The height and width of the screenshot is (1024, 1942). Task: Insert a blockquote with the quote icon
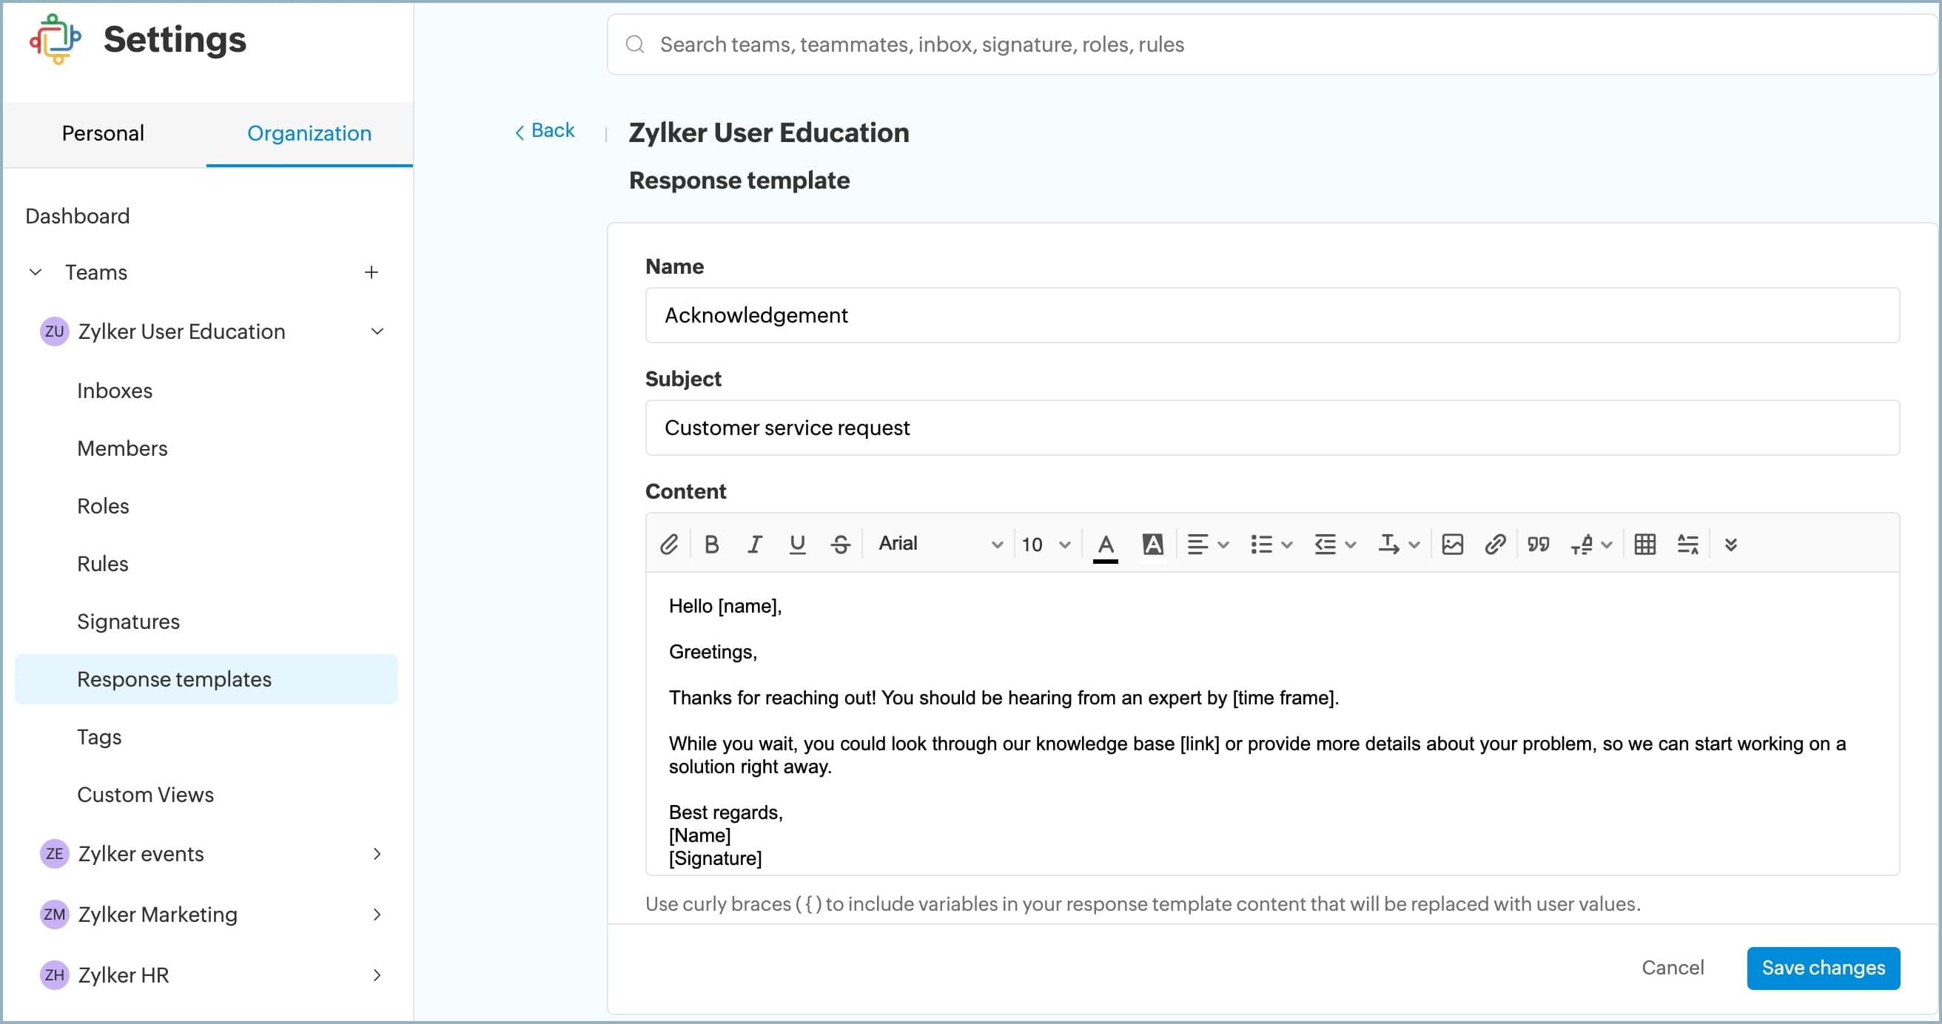point(1538,544)
